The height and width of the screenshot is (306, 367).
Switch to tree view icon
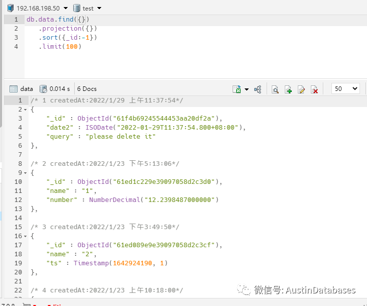258,89
